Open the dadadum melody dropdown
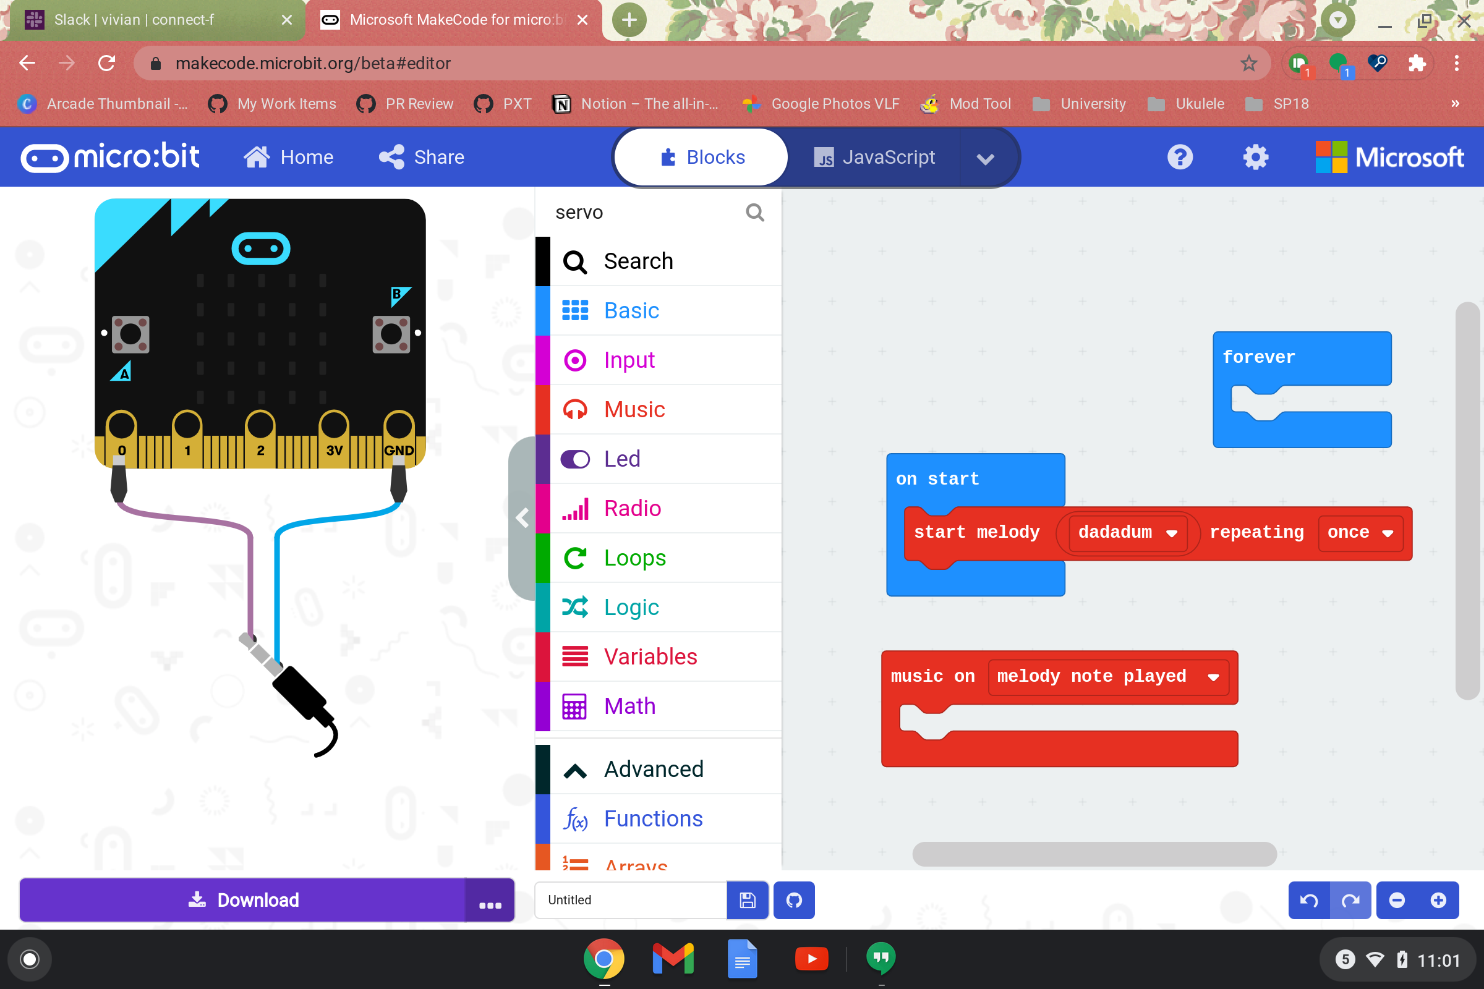 tap(1127, 532)
